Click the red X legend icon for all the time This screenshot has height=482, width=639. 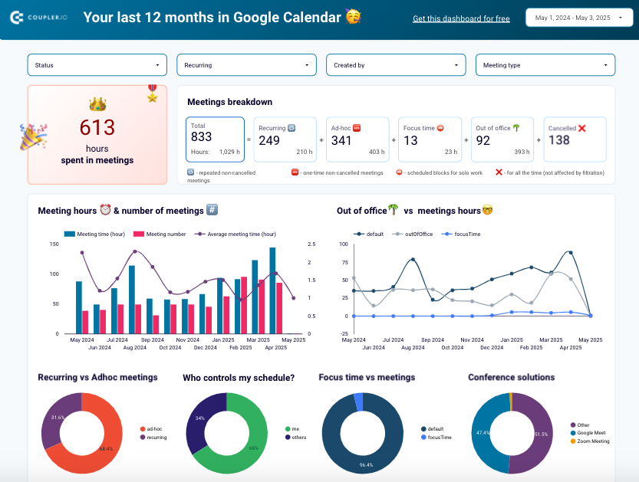pos(499,172)
